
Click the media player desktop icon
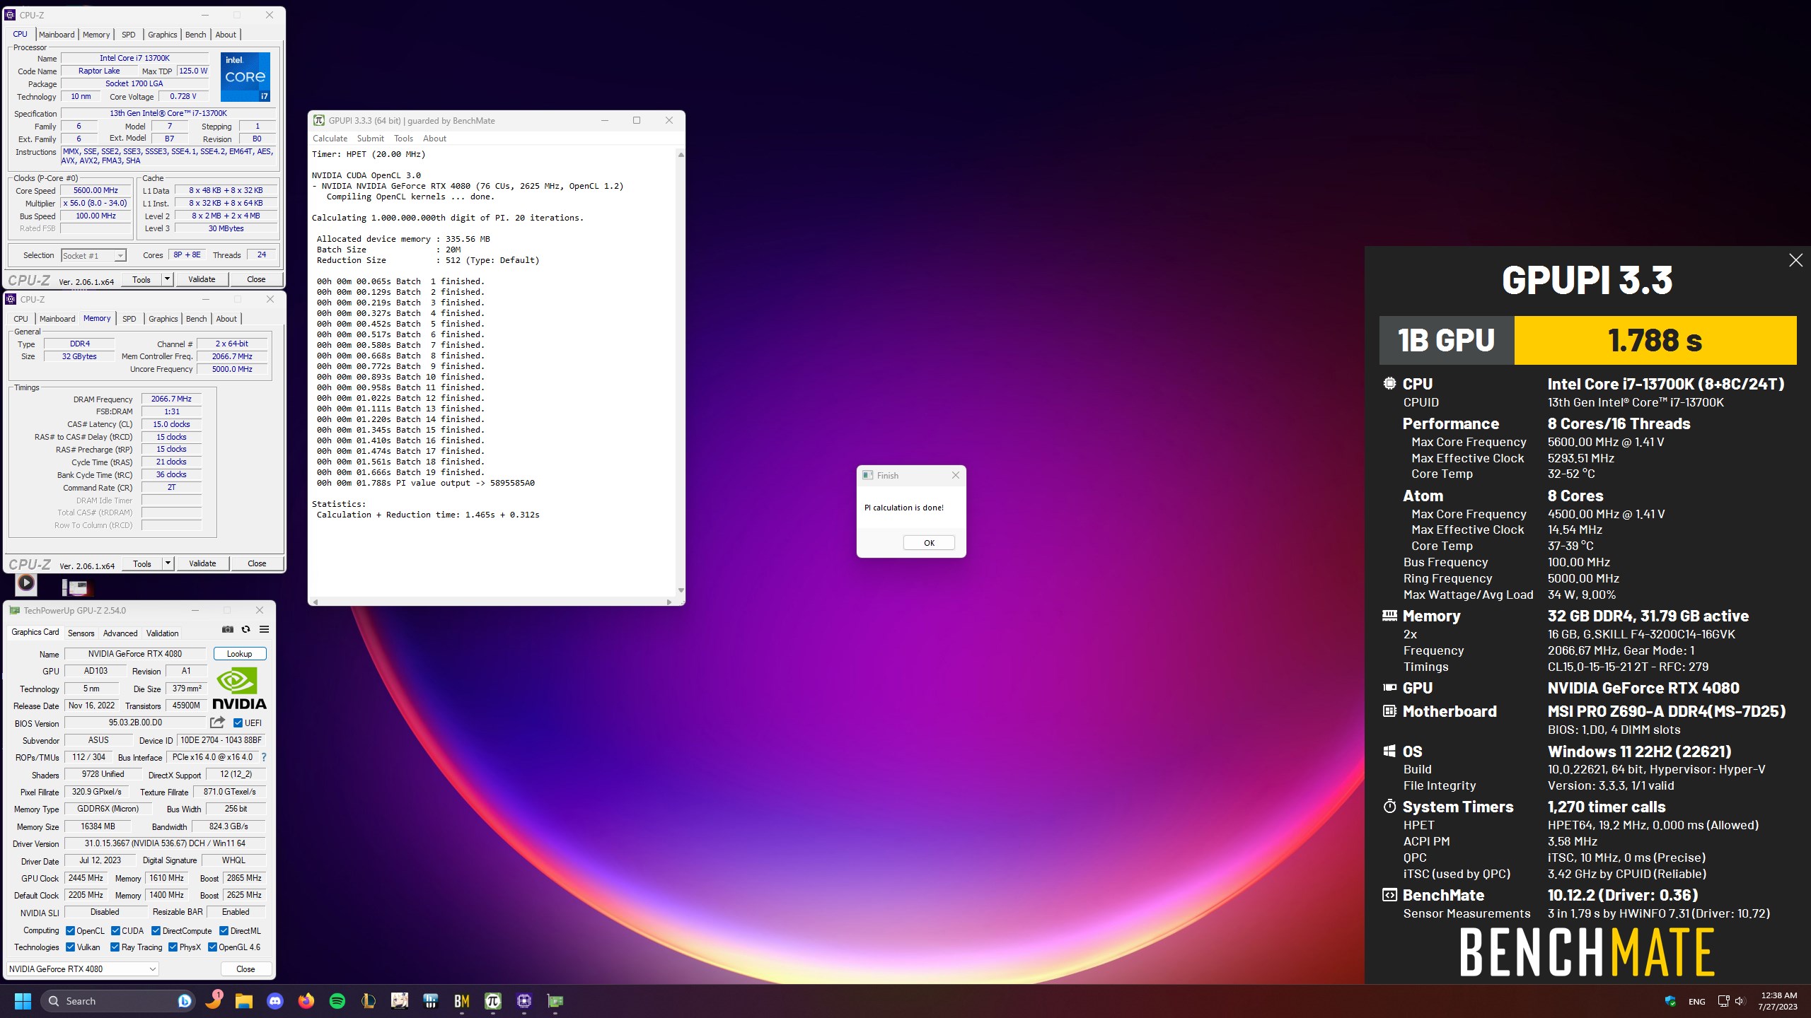(x=26, y=583)
